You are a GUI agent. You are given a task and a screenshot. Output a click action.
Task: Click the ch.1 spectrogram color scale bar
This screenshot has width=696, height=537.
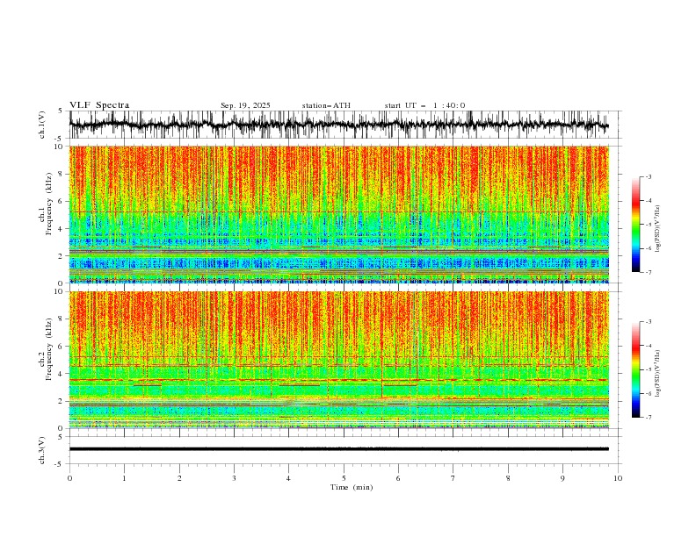coord(635,225)
